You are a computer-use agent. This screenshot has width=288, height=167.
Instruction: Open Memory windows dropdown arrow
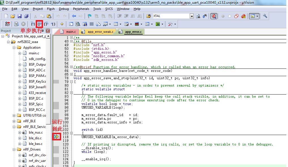pos(120,24)
